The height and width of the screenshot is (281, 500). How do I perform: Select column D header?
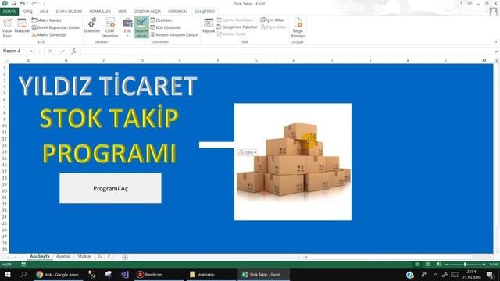(142, 61)
